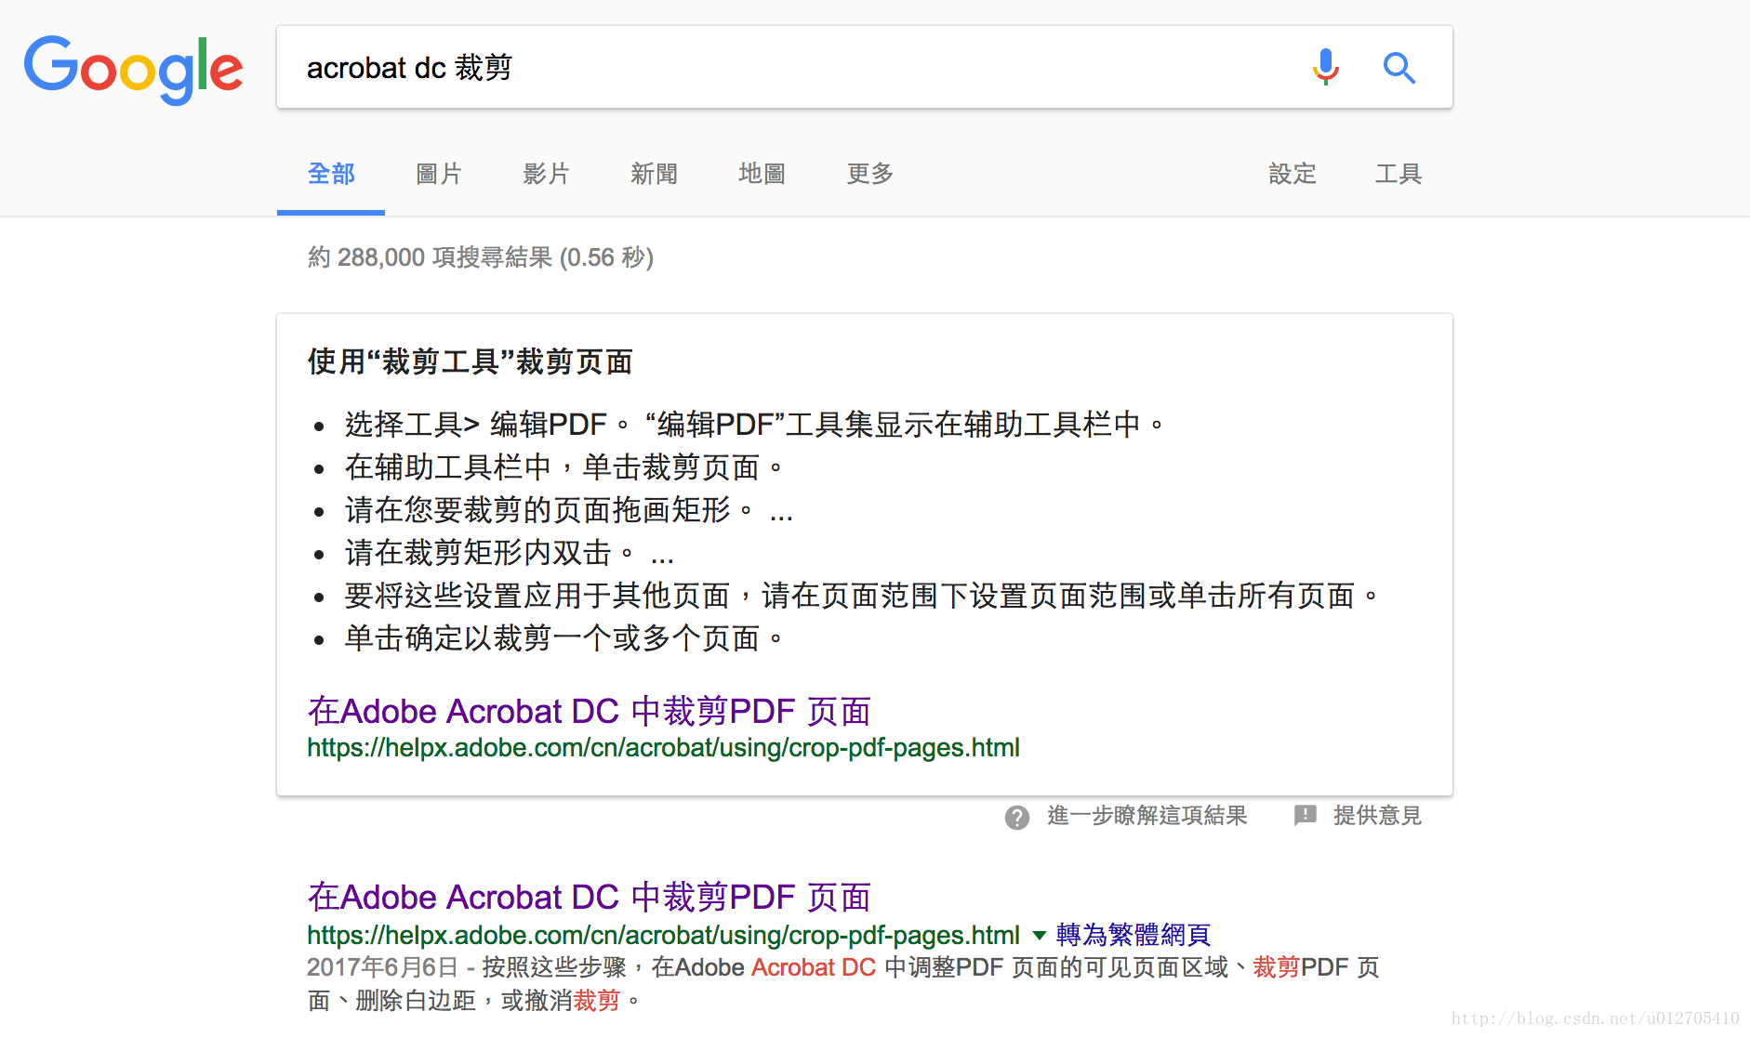This screenshot has width=1750, height=1037.
Task: Click result description dated 2017年6月6日
Action: [x=842, y=984]
